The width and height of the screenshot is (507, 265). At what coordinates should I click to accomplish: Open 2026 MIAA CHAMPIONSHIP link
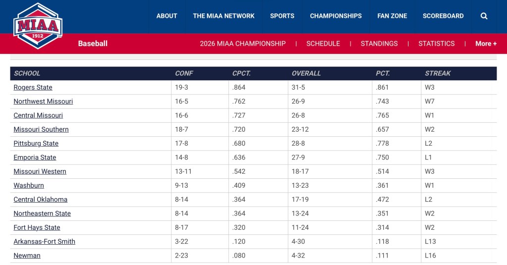243,44
